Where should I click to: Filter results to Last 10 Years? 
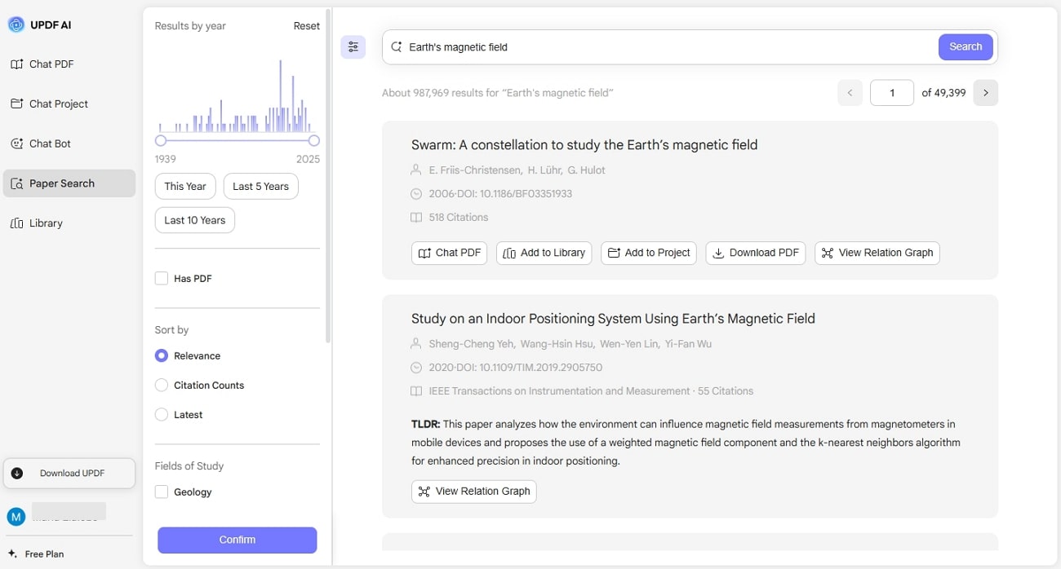click(x=195, y=220)
